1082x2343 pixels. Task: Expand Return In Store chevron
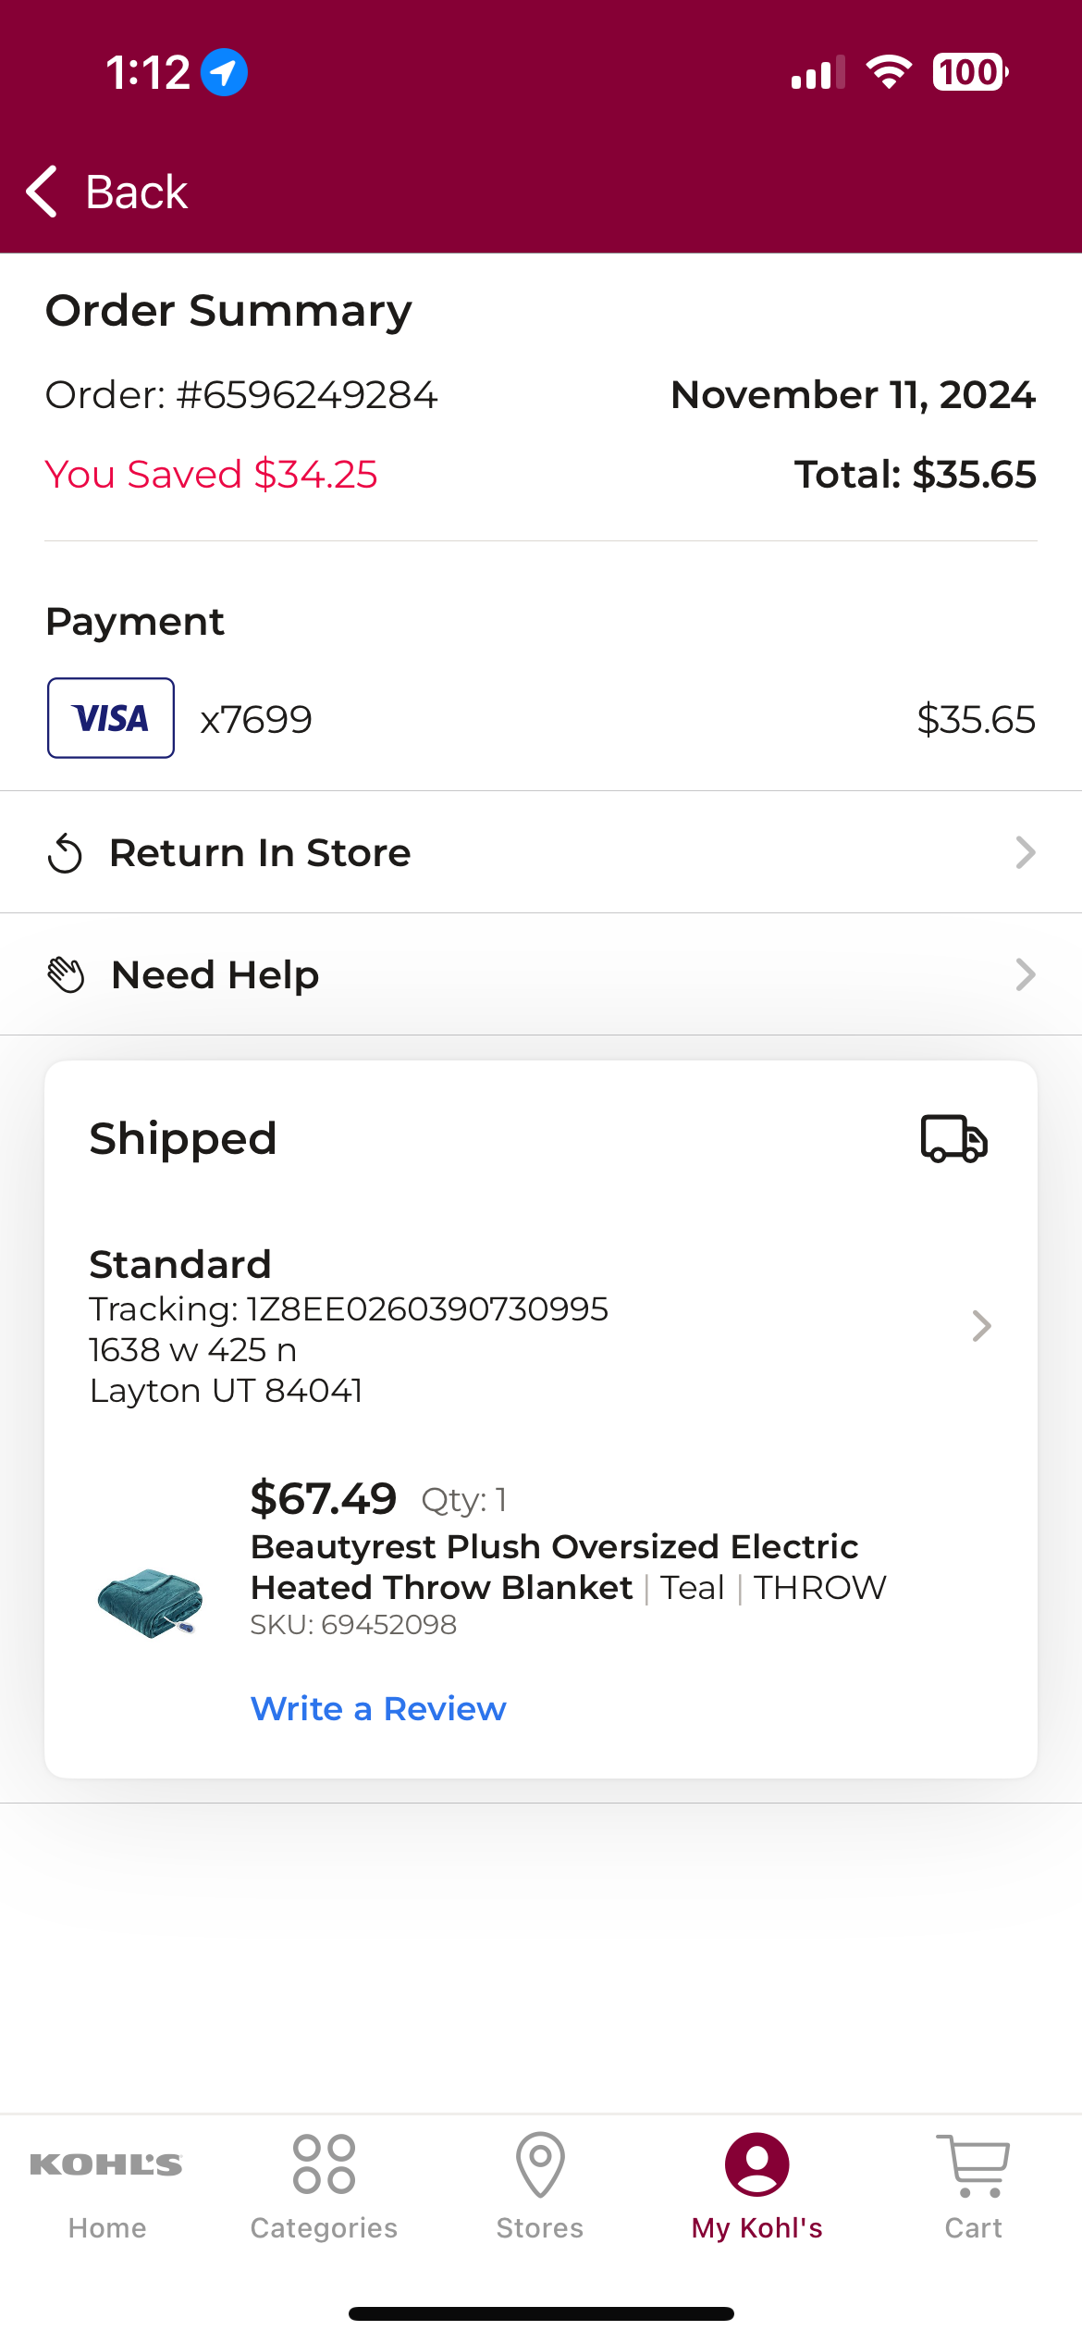click(x=1025, y=852)
